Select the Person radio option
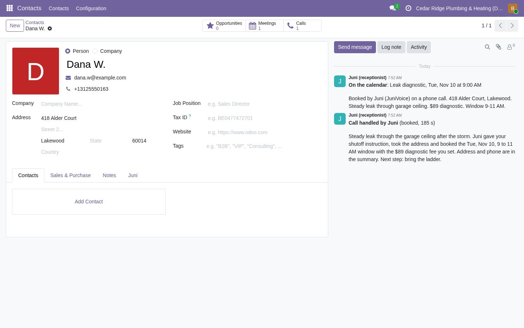The image size is (524, 328). 68,51
